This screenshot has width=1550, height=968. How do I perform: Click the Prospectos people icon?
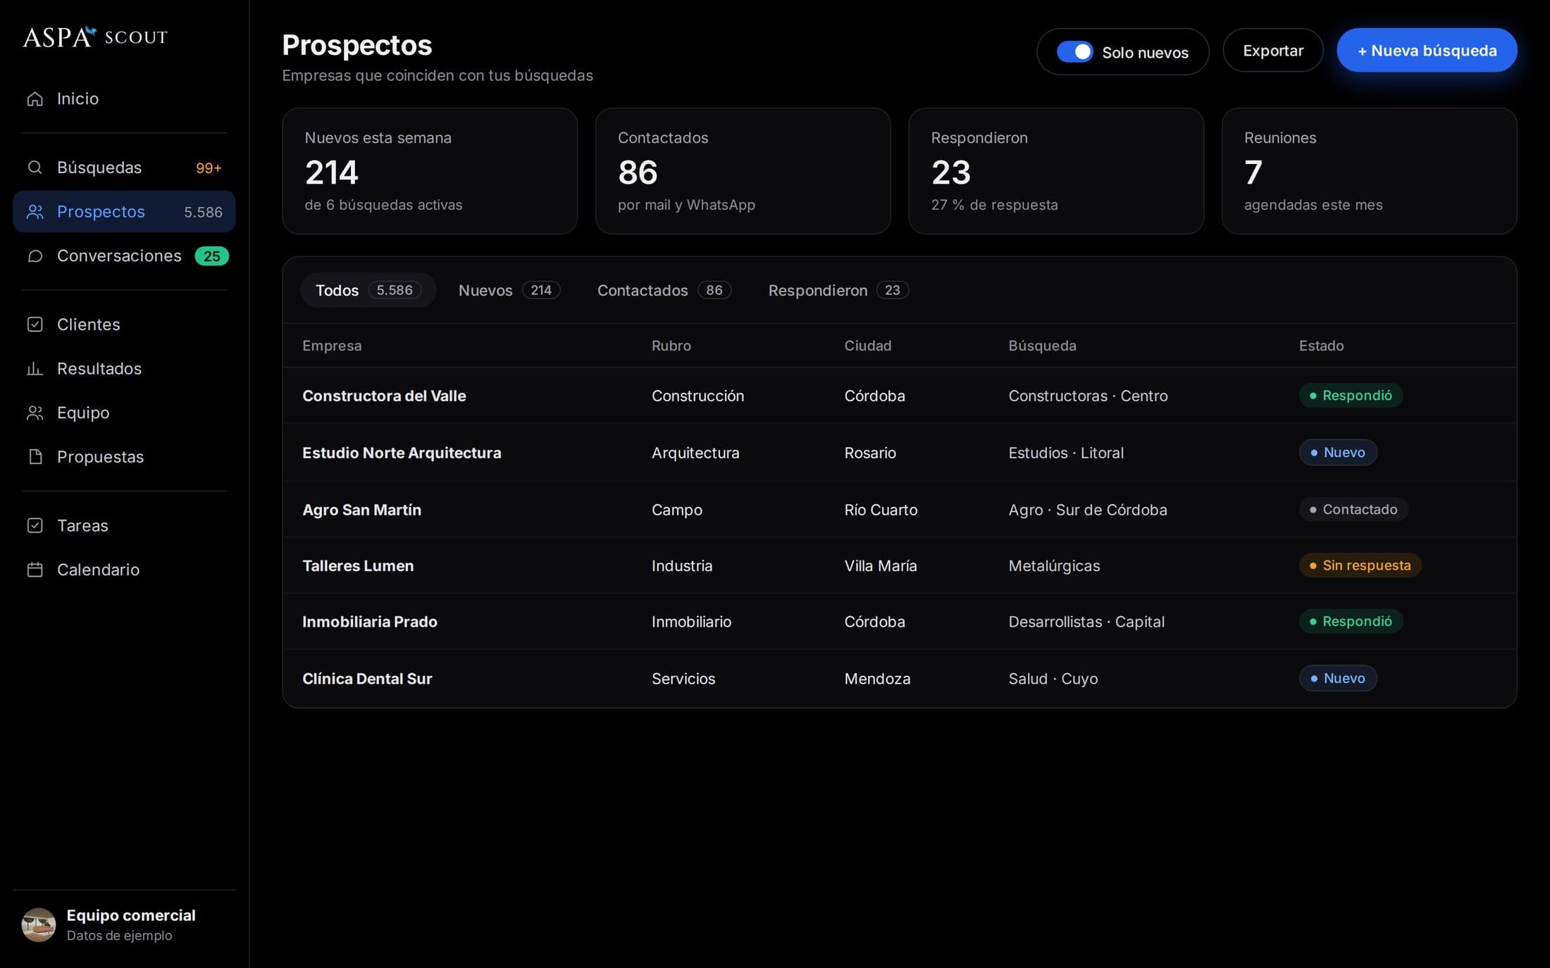pyautogui.click(x=35, y=212)
